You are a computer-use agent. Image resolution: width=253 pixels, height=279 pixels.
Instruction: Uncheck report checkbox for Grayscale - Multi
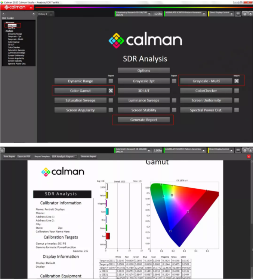tap(237, 81)
